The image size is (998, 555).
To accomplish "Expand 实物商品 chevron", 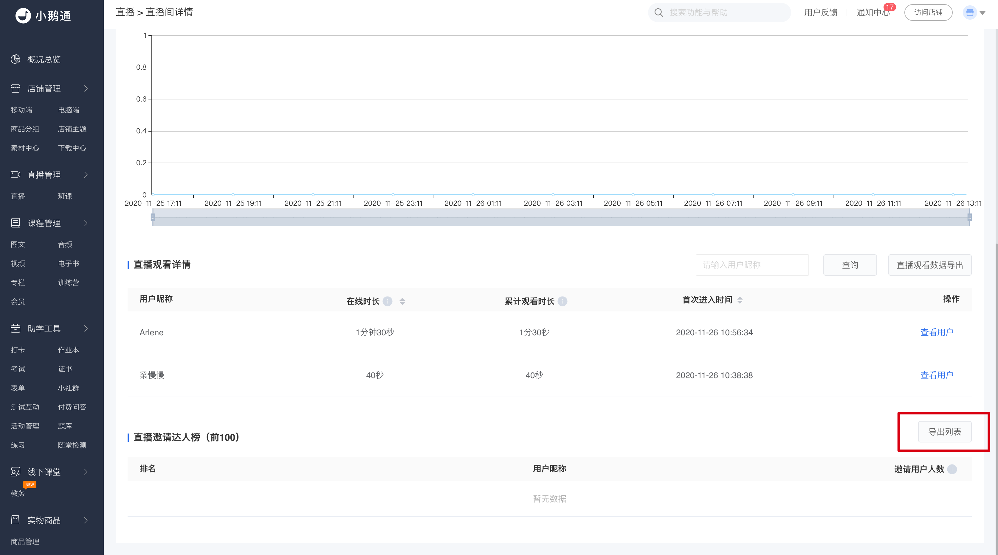I will (86, 520).
